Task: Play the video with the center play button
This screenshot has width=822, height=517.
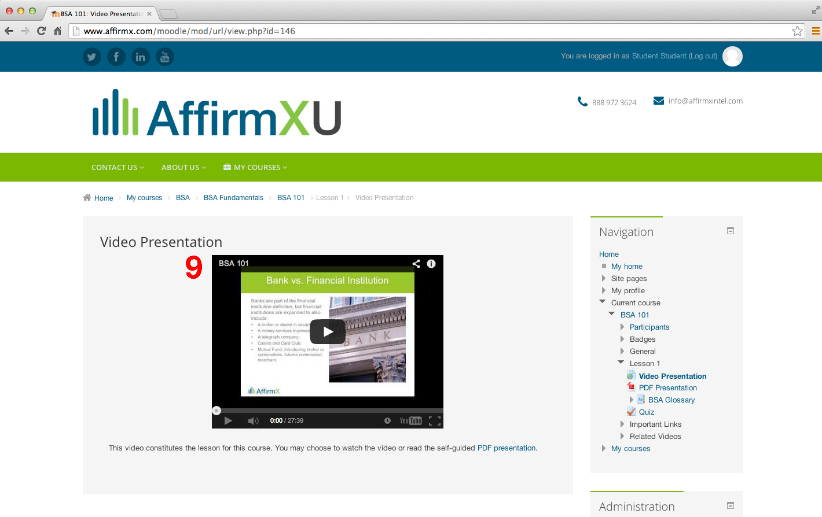Action: tap(328, 332)
